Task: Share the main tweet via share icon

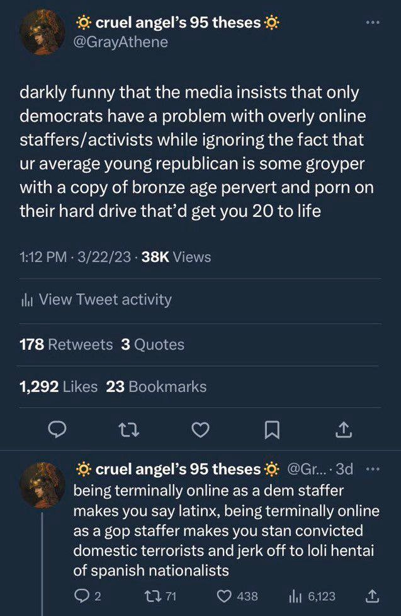Action: pos(343,429)
